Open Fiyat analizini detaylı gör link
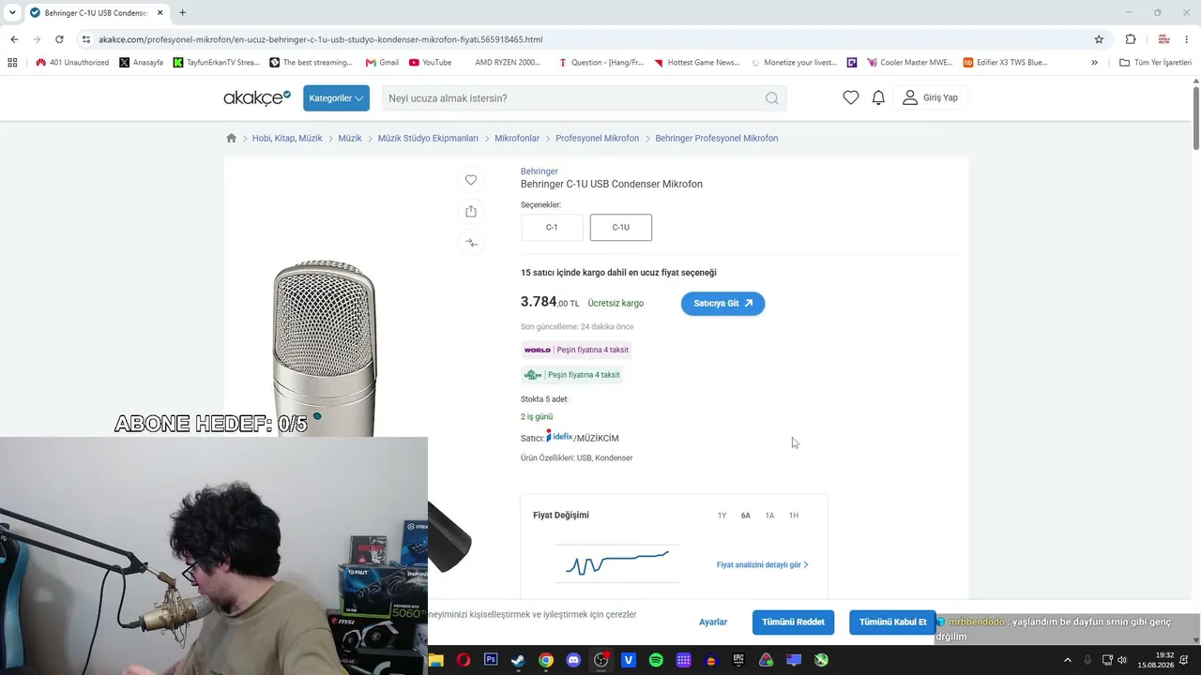The width and height of the screenshot is (1201, 675). pos(762,565)
